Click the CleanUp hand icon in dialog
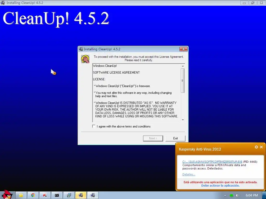Screen dimensions: 266x199 click(85, 59)
